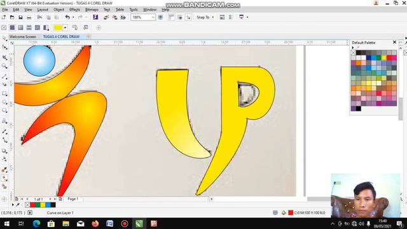This screenshot has height=229, width=407.
Task: Select the Zoom magnifier tool
Action: point(4,66)
